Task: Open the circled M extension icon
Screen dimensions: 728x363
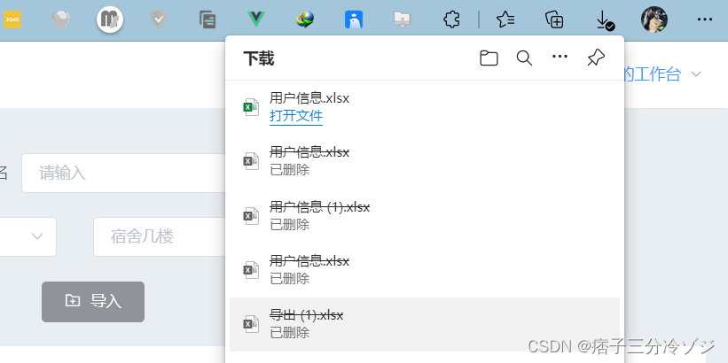Action: [110, 19]
